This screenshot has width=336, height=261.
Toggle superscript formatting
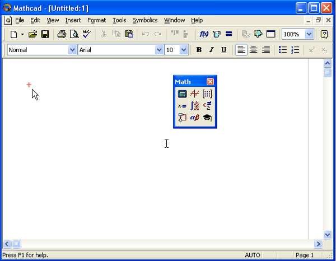(x=312, y=50)
